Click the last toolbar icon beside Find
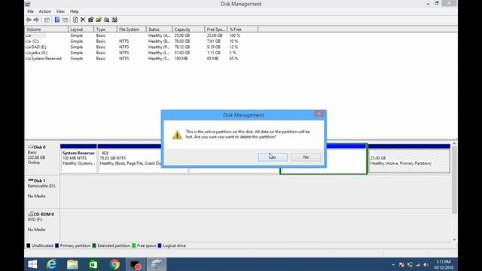The height and width of the screenshot is (271, 482). point(114,20)
